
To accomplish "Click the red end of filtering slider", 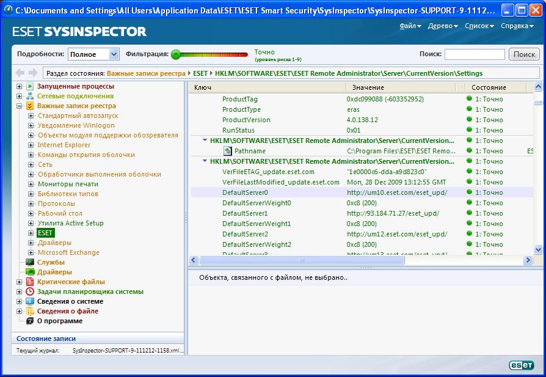I will 244,54.
